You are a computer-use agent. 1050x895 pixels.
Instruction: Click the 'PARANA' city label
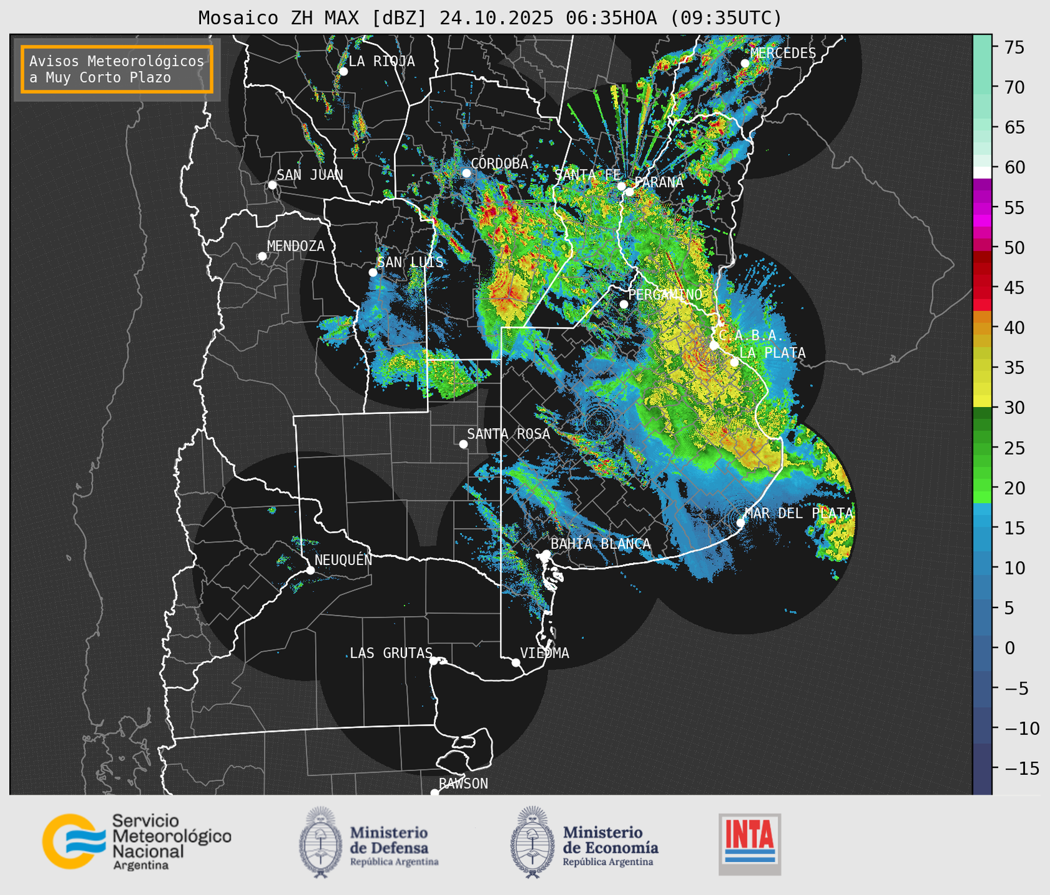tap(659, 182)
